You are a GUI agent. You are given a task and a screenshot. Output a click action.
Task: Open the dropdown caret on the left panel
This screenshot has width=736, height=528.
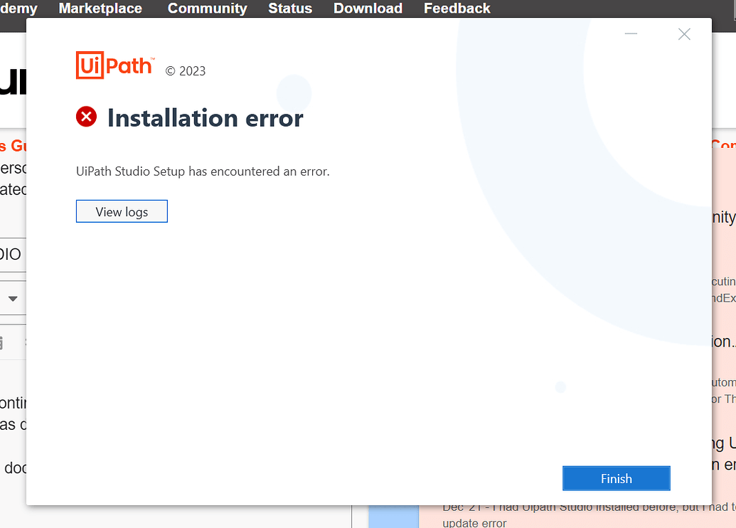click(13, 298)
